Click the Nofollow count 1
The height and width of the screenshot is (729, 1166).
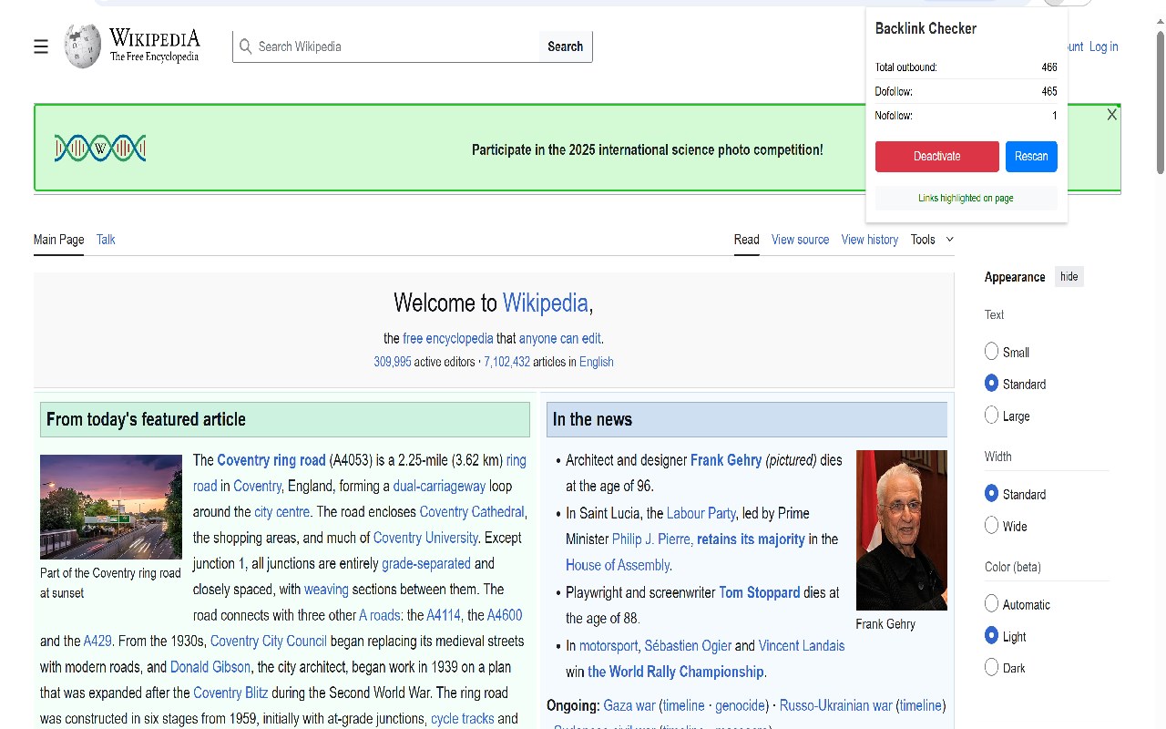(x=1055, y=116)
